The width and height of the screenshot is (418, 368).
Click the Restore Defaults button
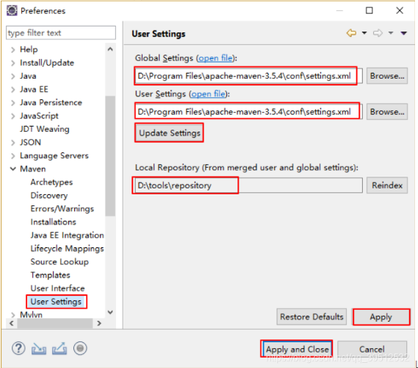point(311,316)
